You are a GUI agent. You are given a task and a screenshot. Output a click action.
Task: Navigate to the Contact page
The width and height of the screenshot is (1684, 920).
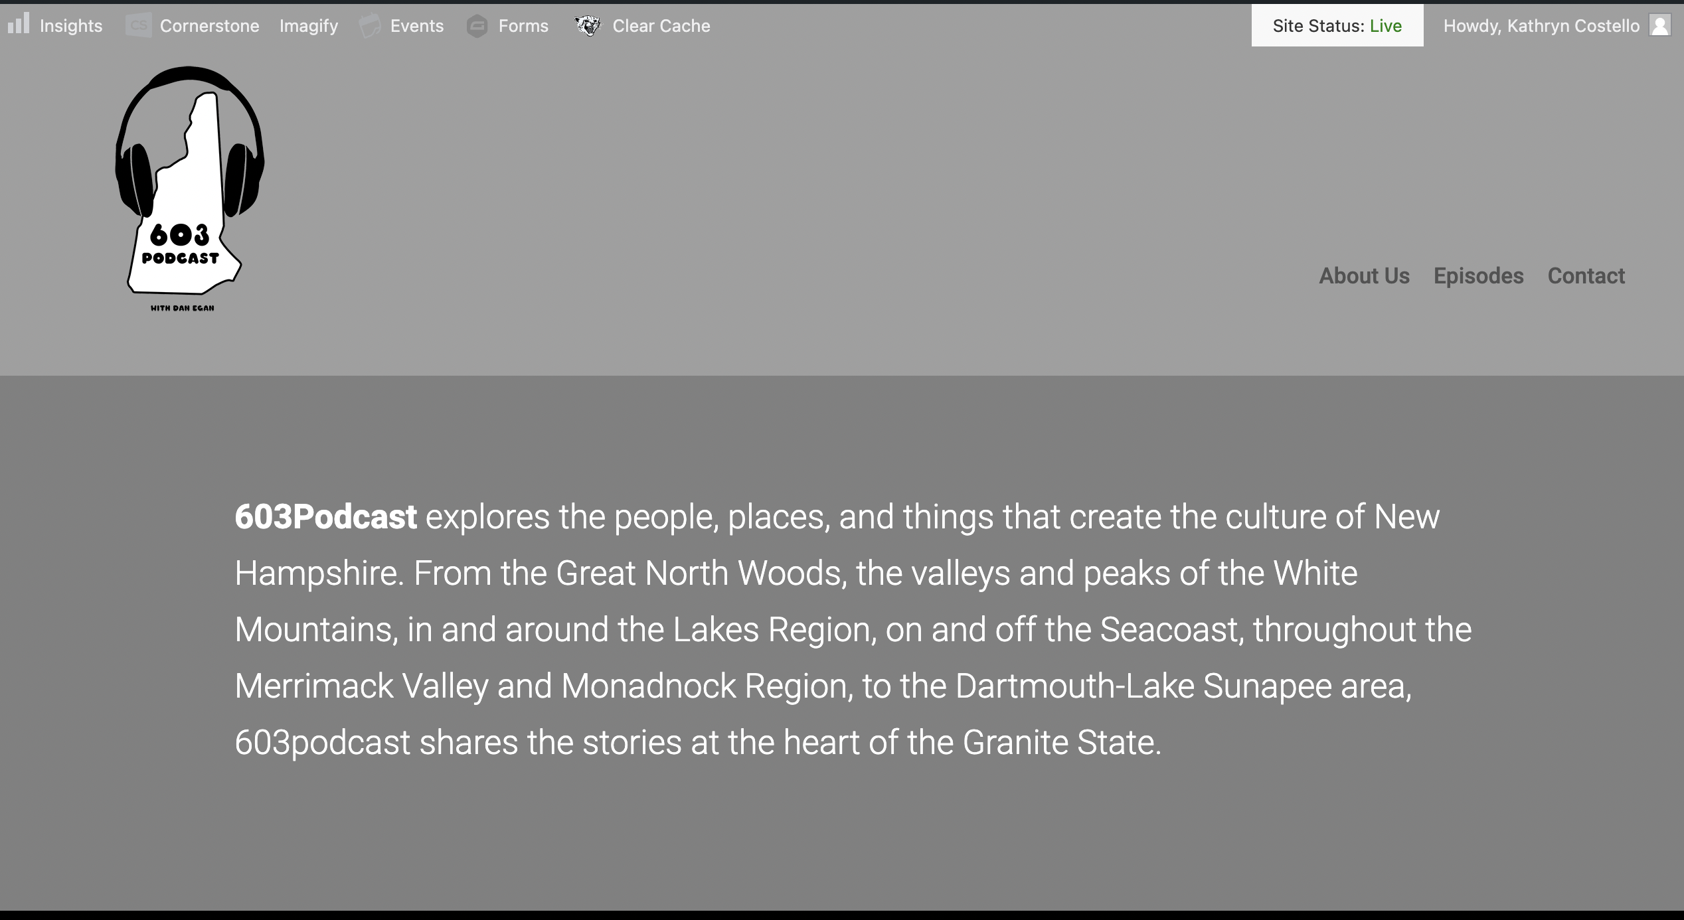click(1586, 276)
